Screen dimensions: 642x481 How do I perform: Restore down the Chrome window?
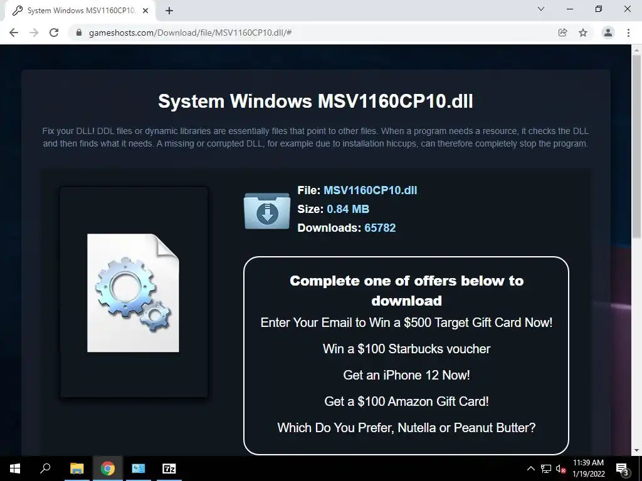pos(599,9)
